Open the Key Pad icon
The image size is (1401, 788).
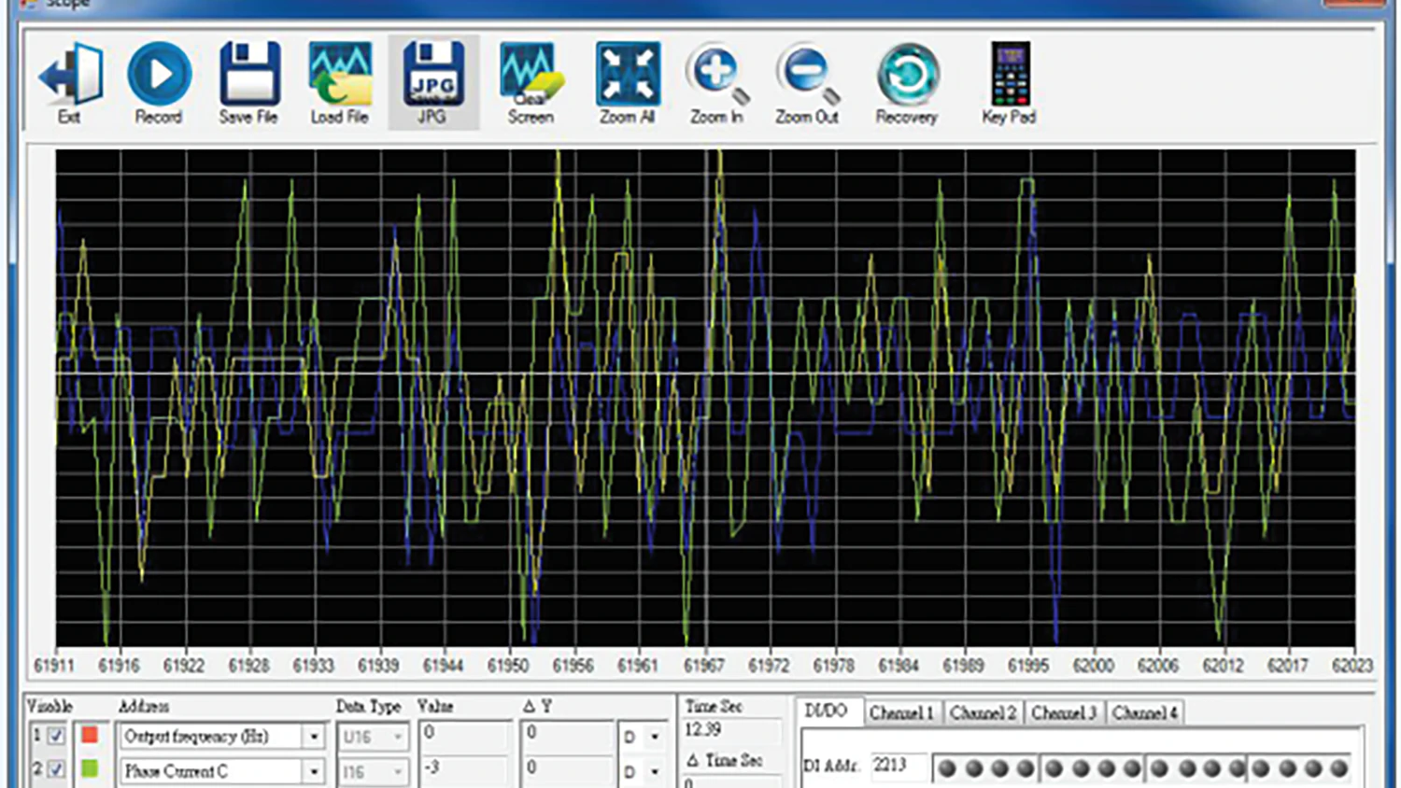[1010, 73]
